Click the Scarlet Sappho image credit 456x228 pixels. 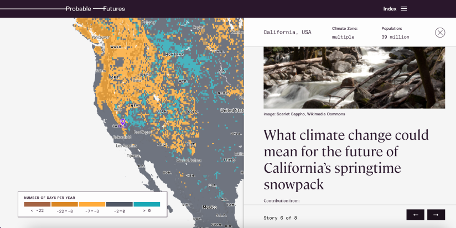(x=304, y=114)
